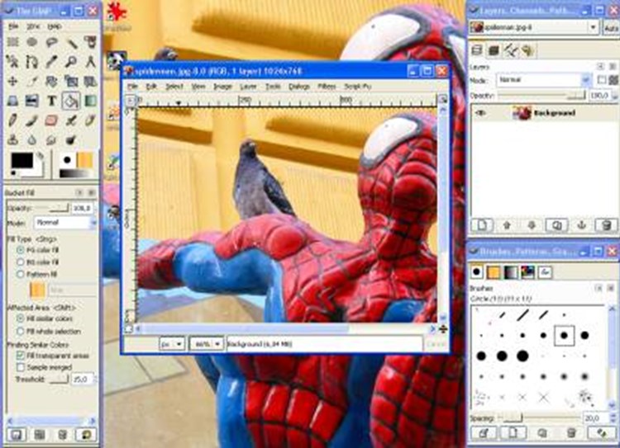Toggle Quick Mask at image window corner

pos(129,328)
